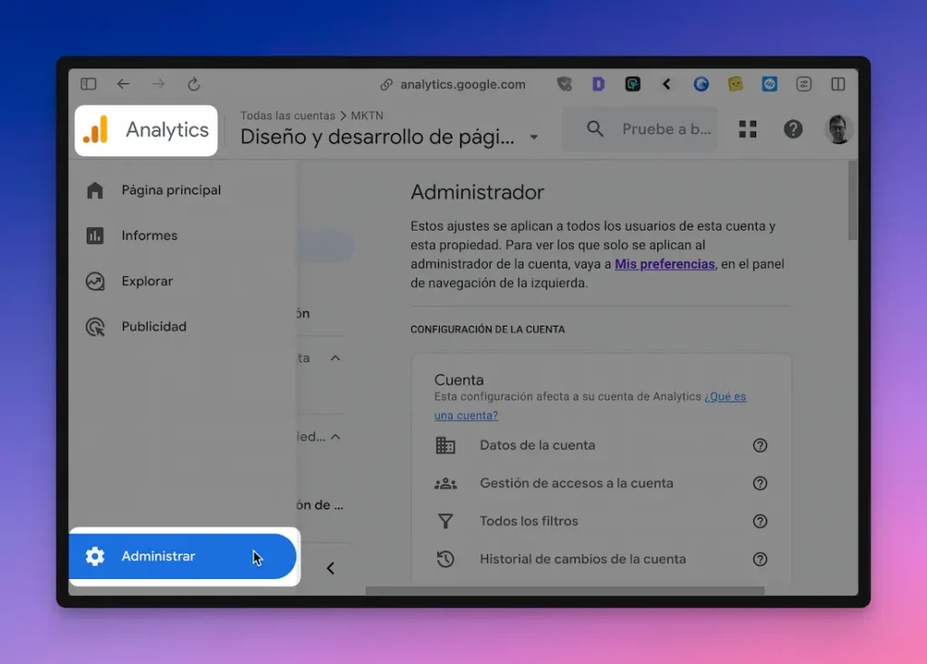Open the Mis preferencias link
Viewport: 927px width, 664px height.
click(664, 263)
